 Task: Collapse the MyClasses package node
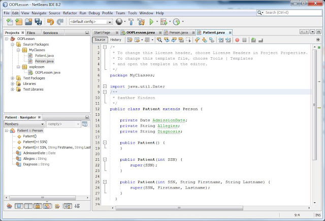(18, 50)
